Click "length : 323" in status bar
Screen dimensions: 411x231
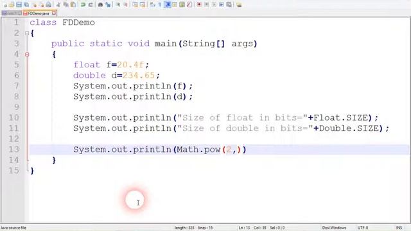184,228
